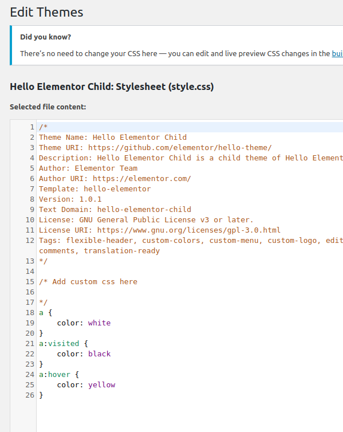Click the 'Version: 1.0.1' line

click(x=70, y=199)
